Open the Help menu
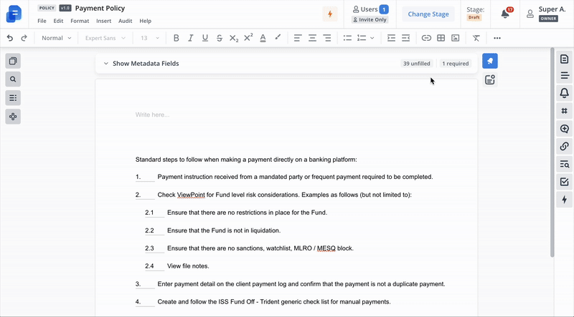Viewport: 574px width, 317px height. [146, 21]
